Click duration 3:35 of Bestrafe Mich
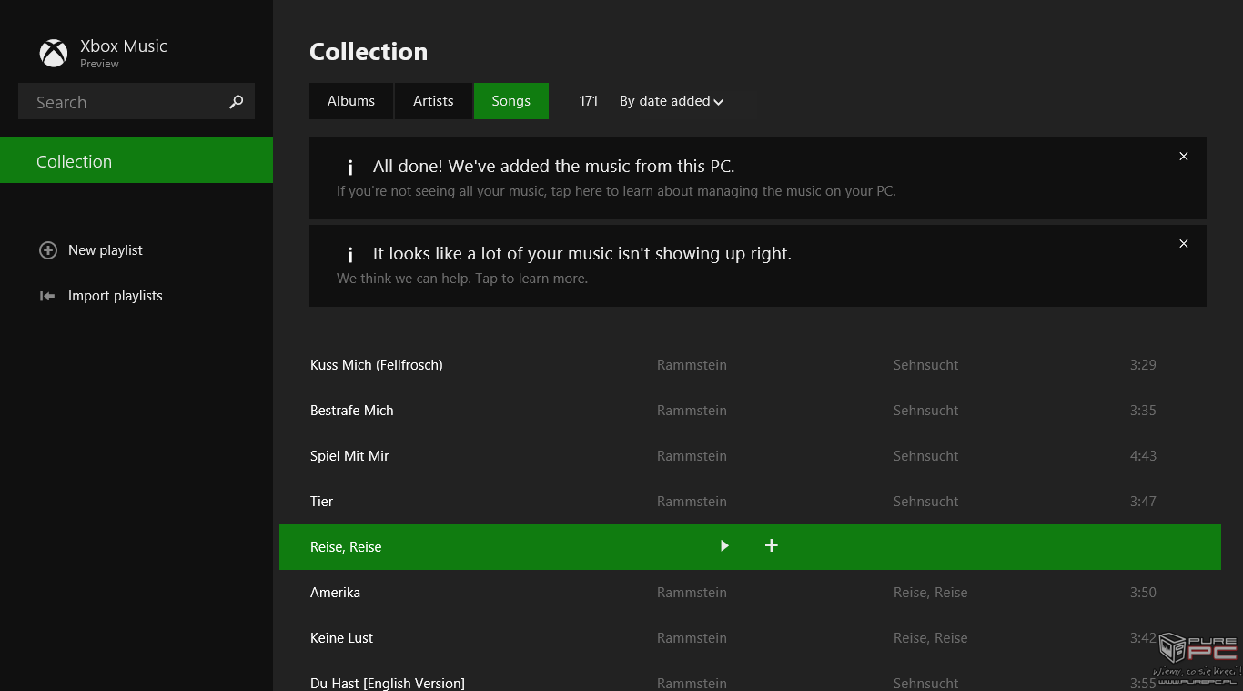The height and width of the screenshot is (691, 1243). coord(1143,411)
